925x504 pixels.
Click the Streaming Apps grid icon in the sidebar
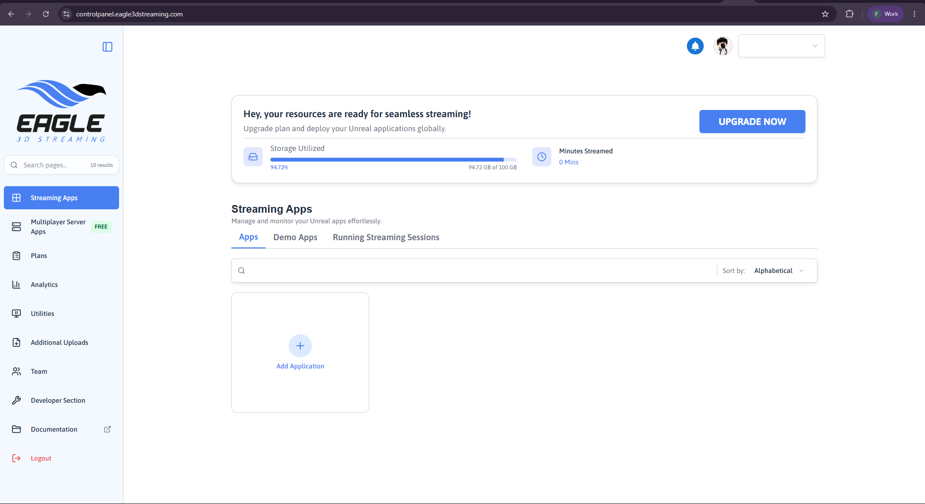pyautogui.click(x=16, y=198)
